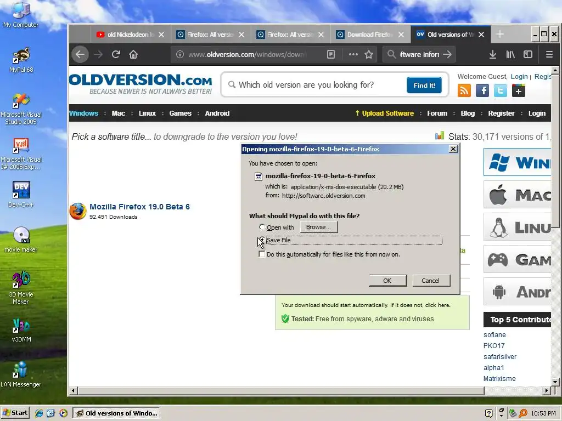Screen dimensions: 562x421
Task: Select the Save File radio option
Action: pos(262,240)
